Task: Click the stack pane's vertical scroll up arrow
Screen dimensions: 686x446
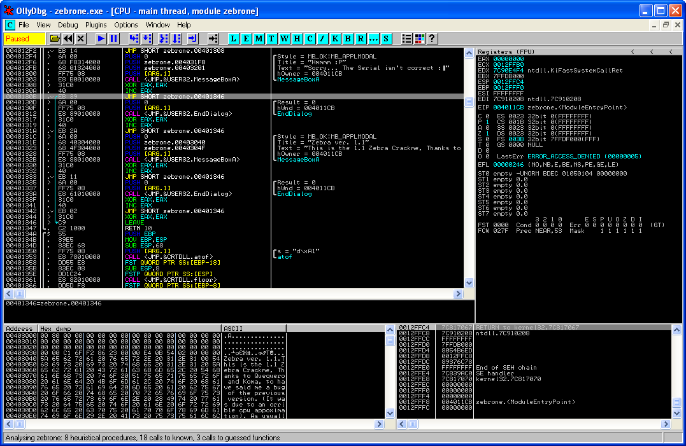Action: tap(677, 330)
